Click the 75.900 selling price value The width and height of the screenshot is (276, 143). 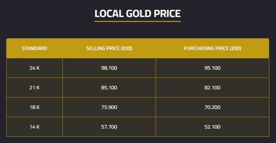[x=109, y=107]
